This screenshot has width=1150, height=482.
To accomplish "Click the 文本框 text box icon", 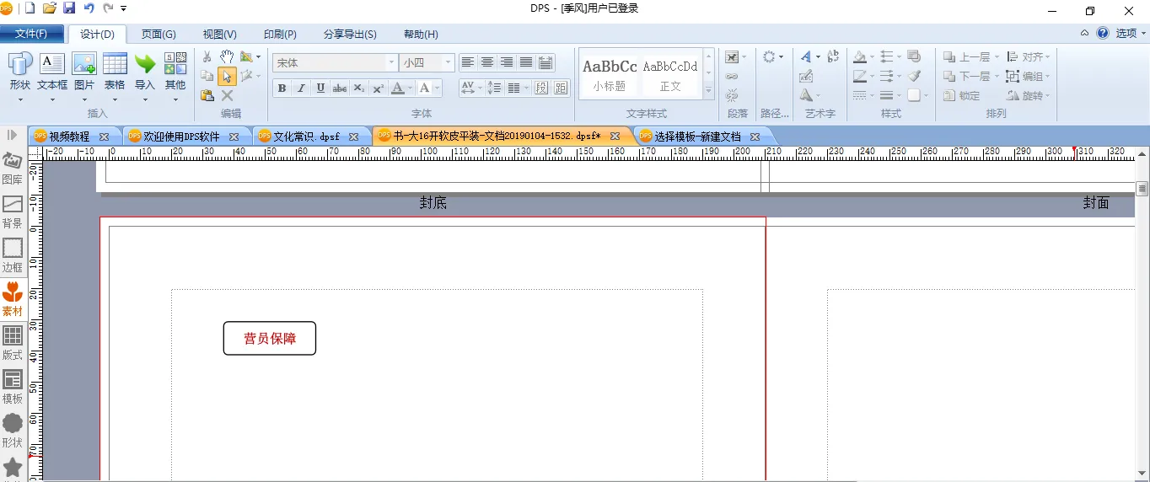I will pos(52,65).
